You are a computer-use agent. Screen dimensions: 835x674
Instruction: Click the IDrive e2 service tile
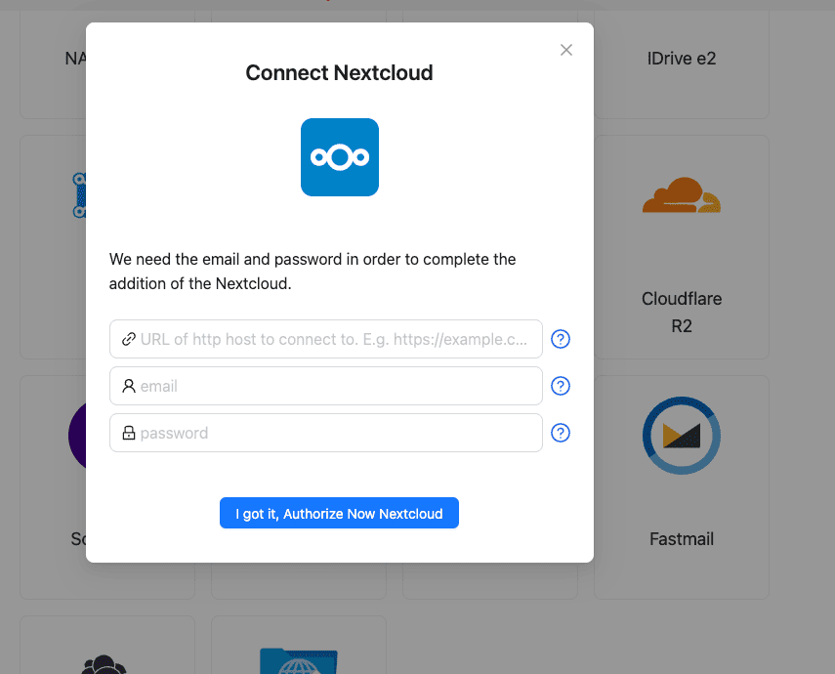[x=682, y=58]
